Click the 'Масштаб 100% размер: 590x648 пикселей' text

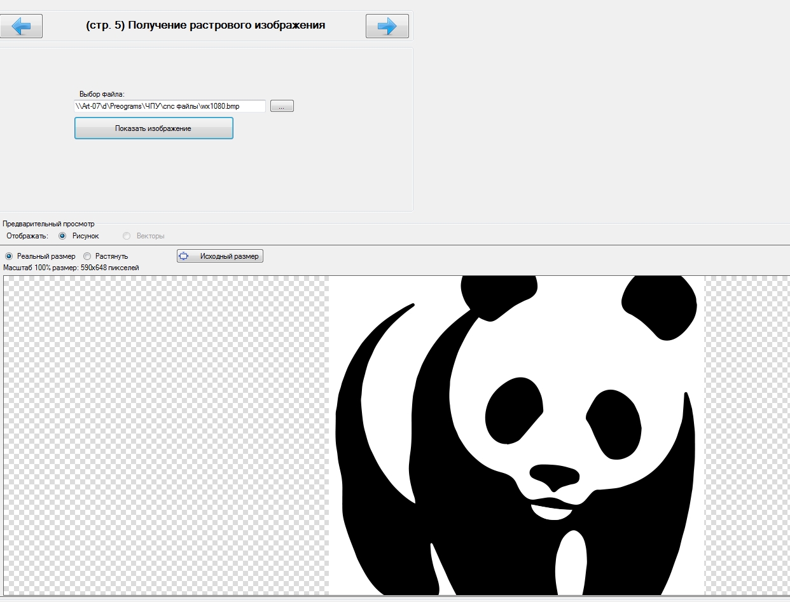coord(71,268)
